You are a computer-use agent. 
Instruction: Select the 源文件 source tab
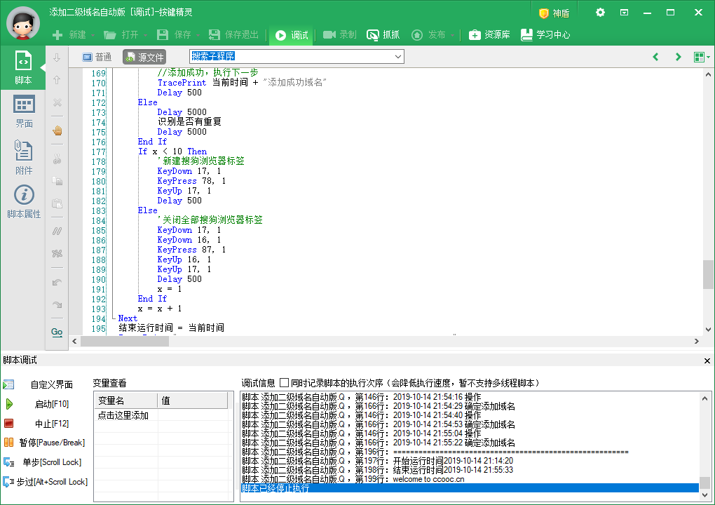pos(144,57)
